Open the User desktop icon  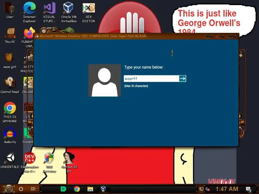pyautogui.click(x=10, y=11)
